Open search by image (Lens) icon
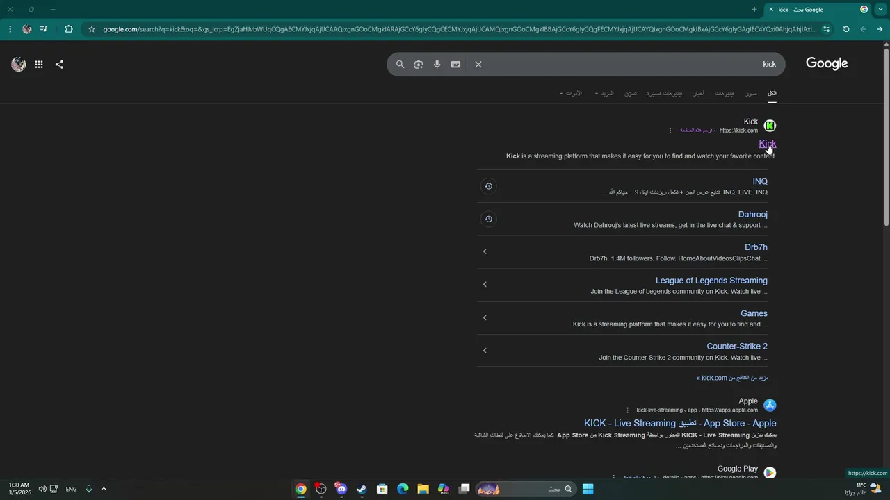The width and height of the screenshot is (890, 500). click(x=419, y=64)
